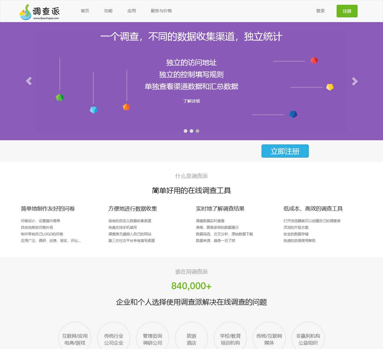The height and width of the screenshot is (349, 383).
Task: Select the 学校/教育 培训机构 circle
Action: coord(230,338)
